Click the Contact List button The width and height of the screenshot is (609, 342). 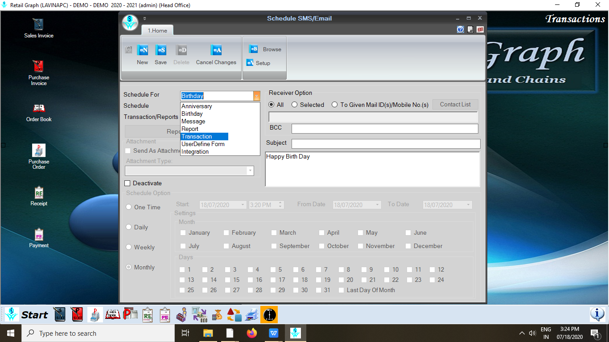[455, 104]
